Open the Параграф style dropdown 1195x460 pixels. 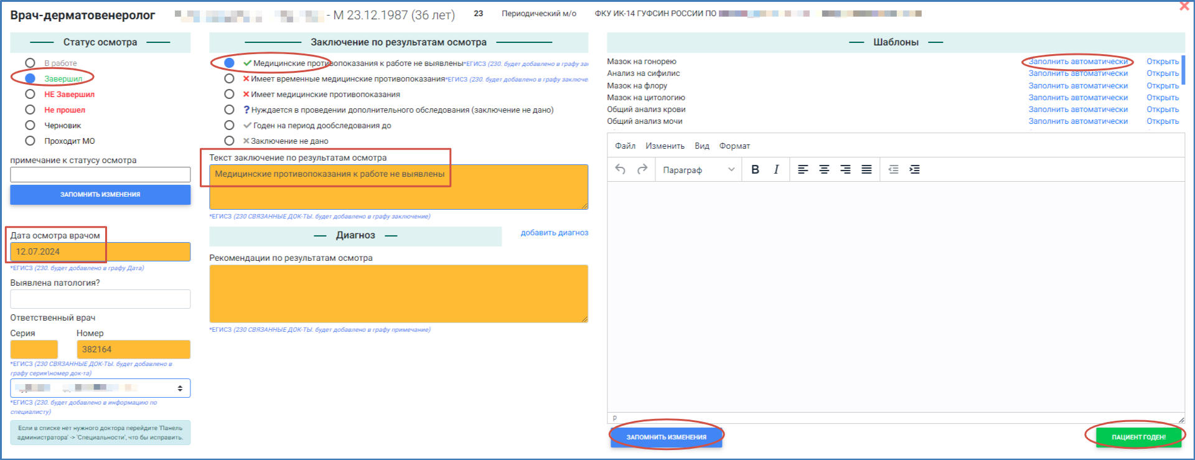click(x=698, y=170)
